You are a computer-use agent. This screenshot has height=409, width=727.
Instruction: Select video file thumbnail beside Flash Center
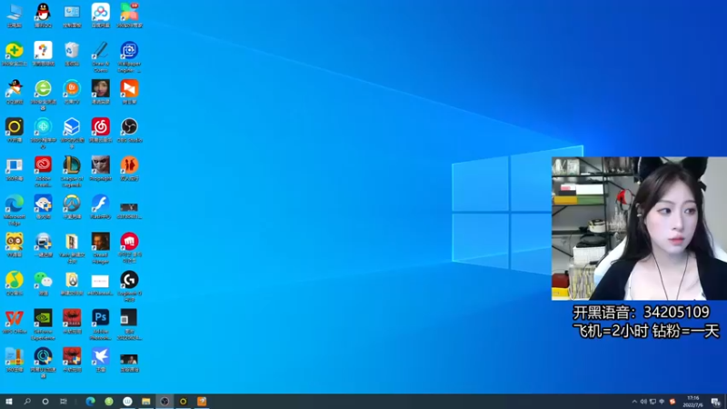point(129,210)
